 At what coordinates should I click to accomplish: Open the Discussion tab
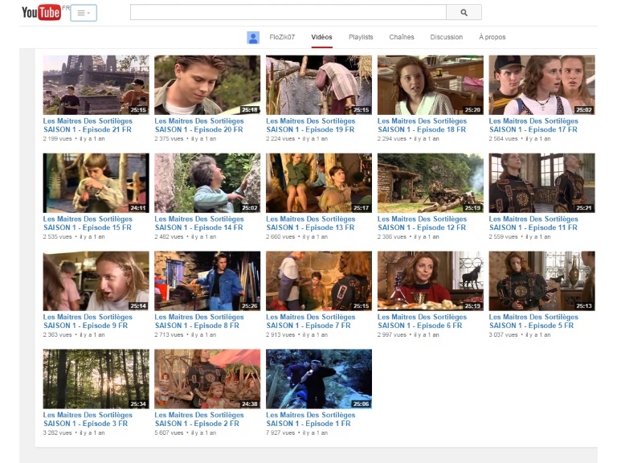pyautogui.click(x=446, y=37)
